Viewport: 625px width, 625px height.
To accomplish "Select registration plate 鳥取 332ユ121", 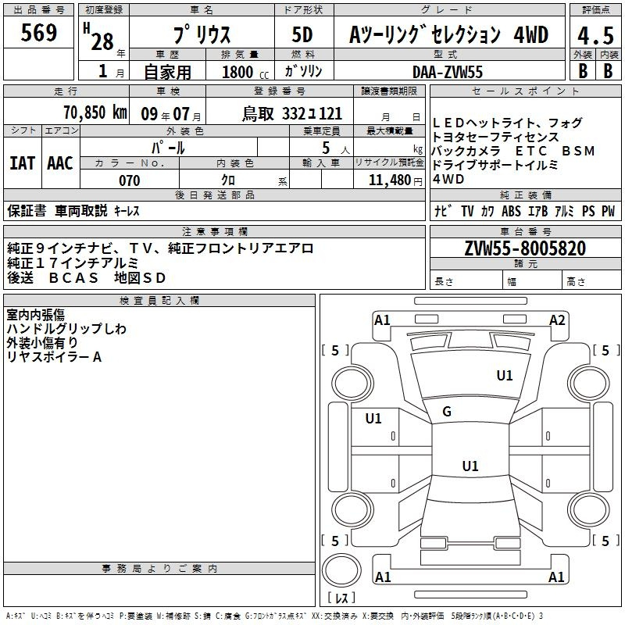I will coord(292,114).
